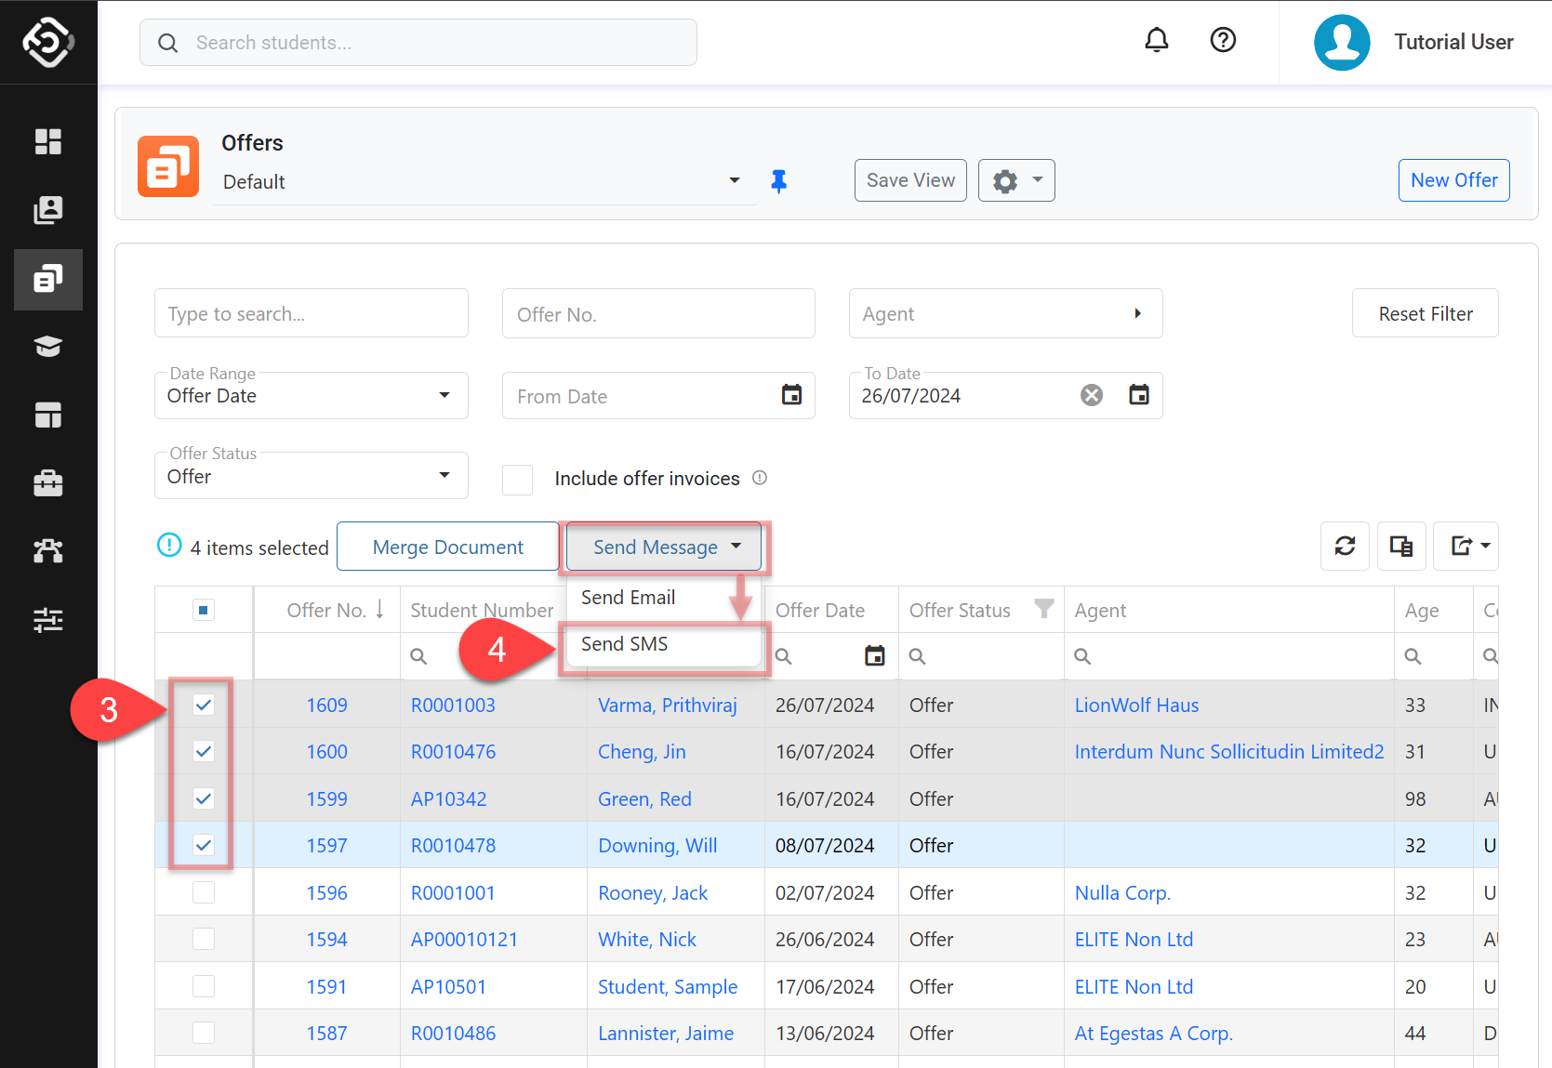
Task: Open the table layout sidebar icon
Action: click(48, 415)
